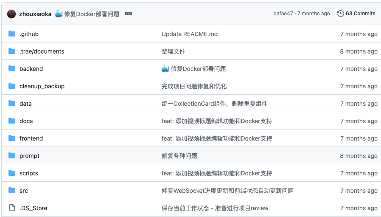Screen dimensions: 381x217
Task: Open the 保存当前工作状态 commit message
Action: 215,208
